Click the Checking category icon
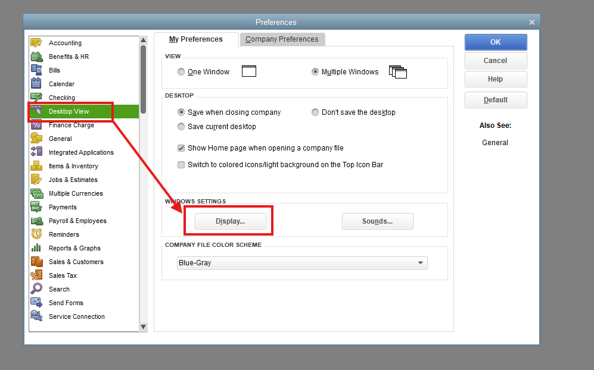Screen dimensions: 594x370 36,97
